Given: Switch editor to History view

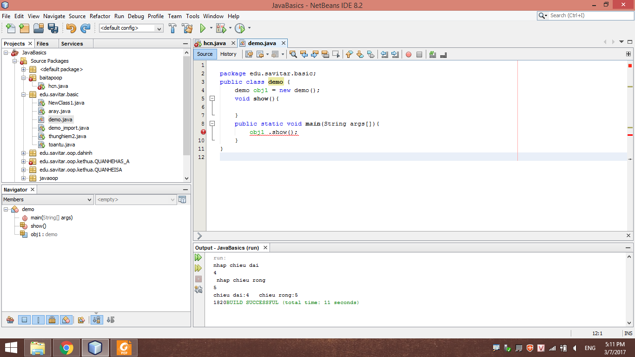Looking at the screenshot, I should [x=228, y=54].
